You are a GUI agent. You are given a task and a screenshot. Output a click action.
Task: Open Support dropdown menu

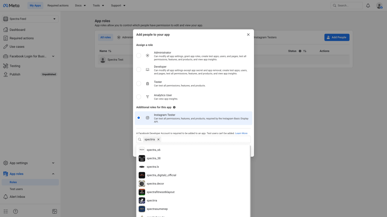(118, 5)
